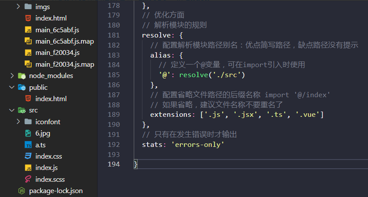Image resolution: width=368 pixels, height=197 pixels.
Task: Collapse the src folder chevron
Action: tap(12, 110)
